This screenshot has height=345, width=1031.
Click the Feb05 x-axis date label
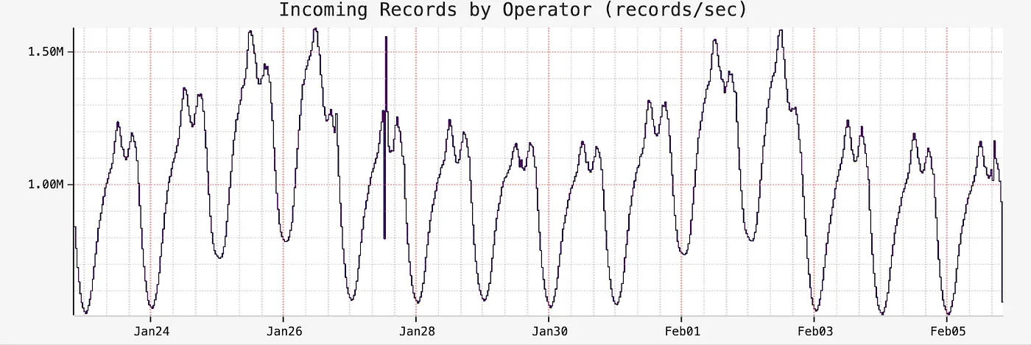pyautogui.click(x=946, y=332)
